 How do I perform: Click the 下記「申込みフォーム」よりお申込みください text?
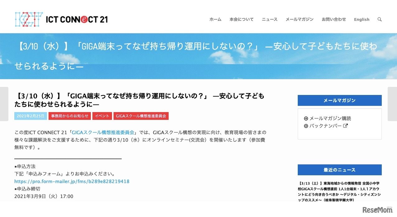click(65, 174)
